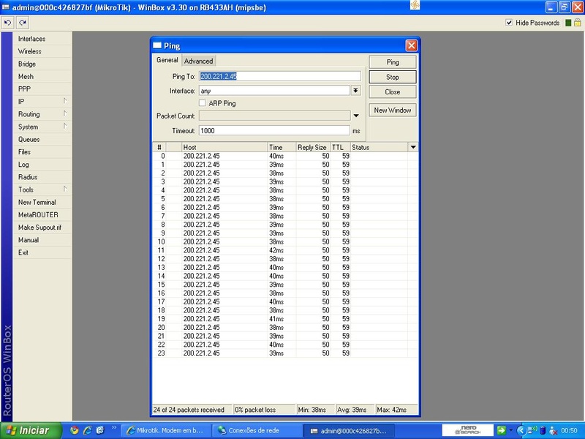Open the Interface dropdown list
Viewport: 585px width, 439px height.
pos(356,90)
